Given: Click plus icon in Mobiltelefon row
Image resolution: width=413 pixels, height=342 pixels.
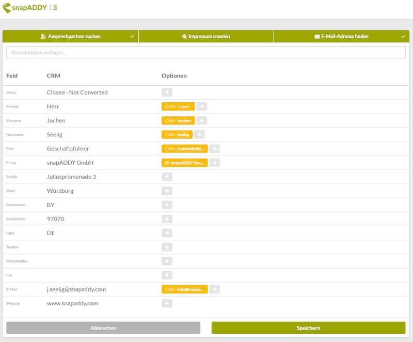Looking at the screenshot, I should pyautogui.click(x=167, y=261).
